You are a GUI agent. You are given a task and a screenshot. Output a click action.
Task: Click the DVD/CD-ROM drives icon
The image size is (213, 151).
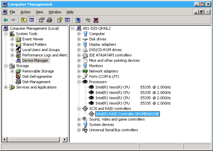85,50
